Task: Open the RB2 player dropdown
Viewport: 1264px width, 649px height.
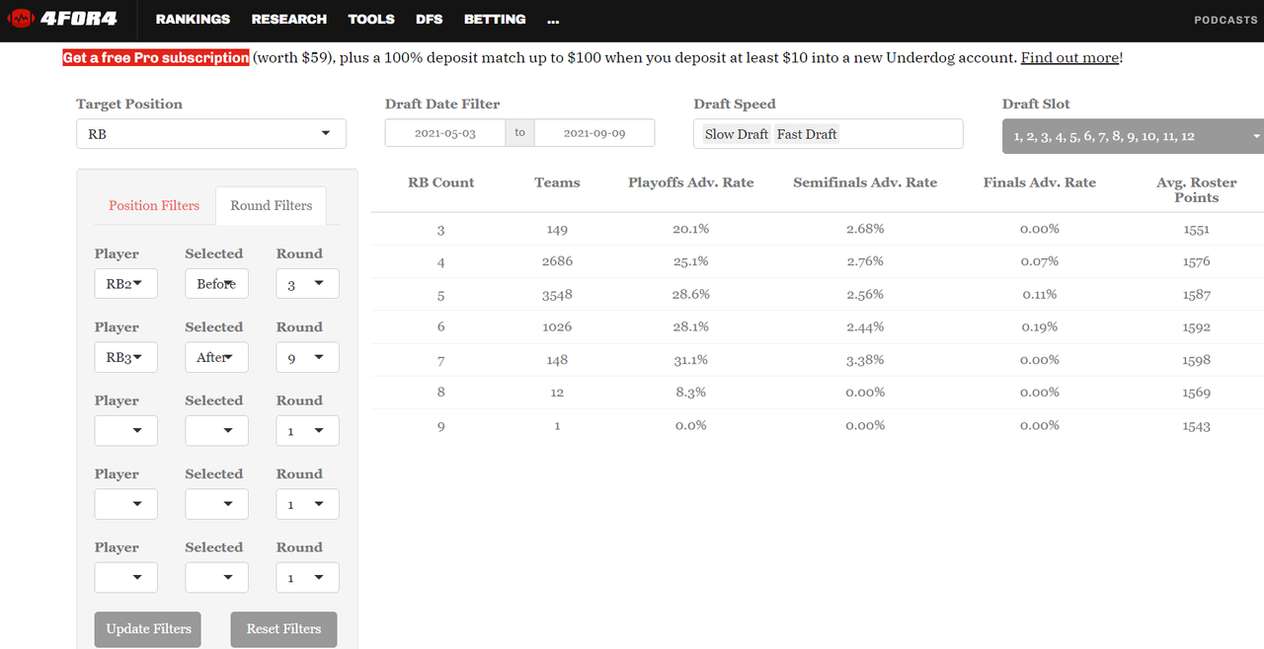Action: [125, 284]
